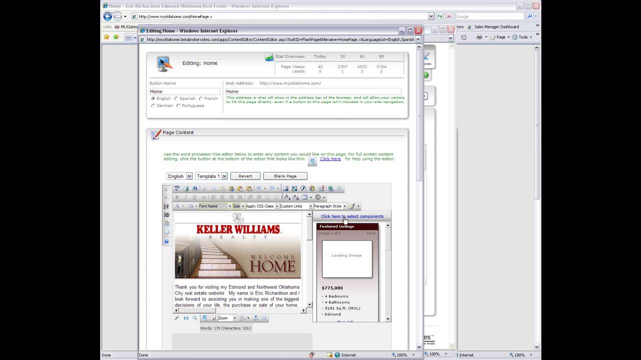Select the Portuguese language radio button
Screen dimensions: 641x360
pyautogui.click(x=178, y=105)
